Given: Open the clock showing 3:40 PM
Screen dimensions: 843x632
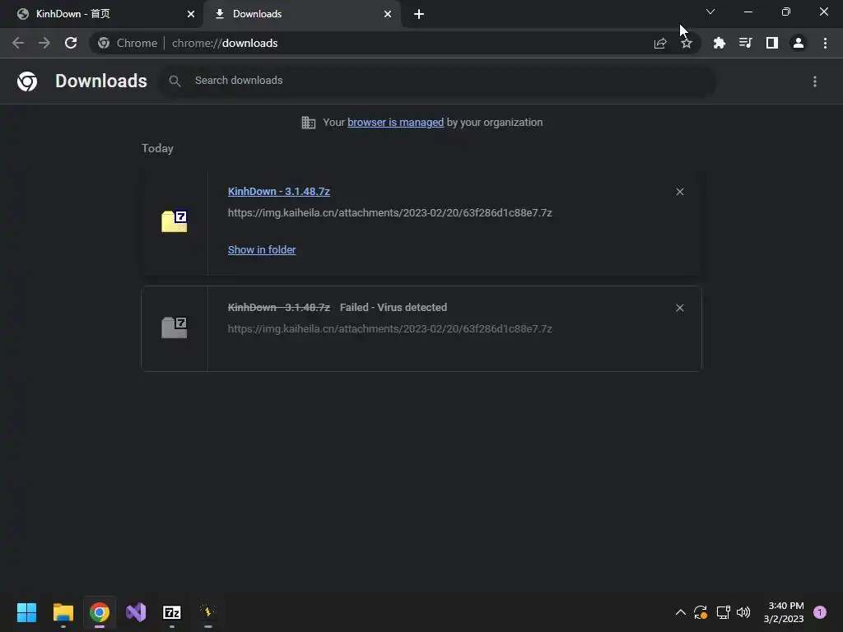Looking at the screenshot, I should [x=784, y=612].
